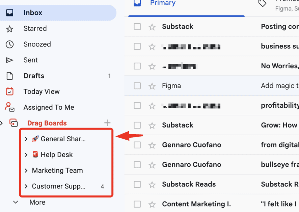The height and width of the screenshot is (212, 299).
Task: Open the Drafts label
Action: point(34,76)
